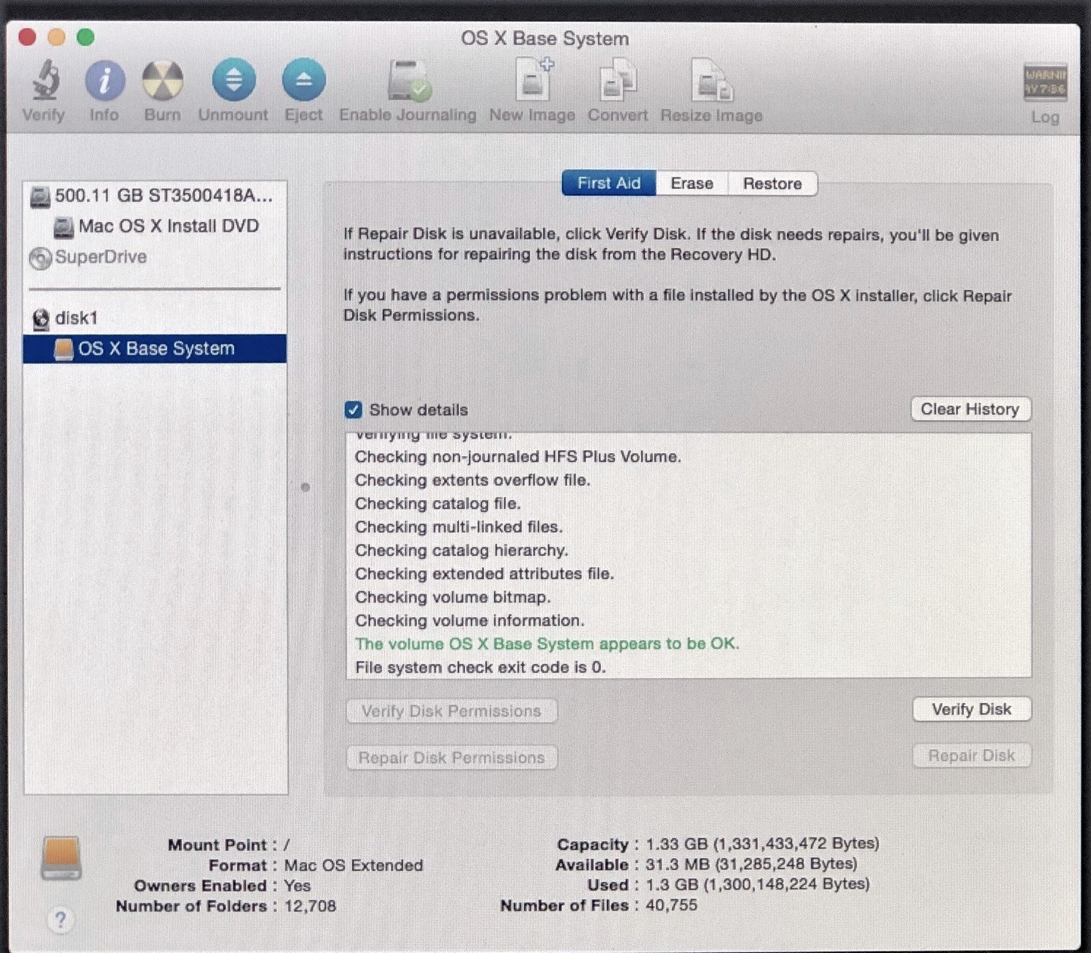This screenshot has height=953, width=1091.
Task: Click the Capacity value 1.33 GB
Action: (763, 844)
